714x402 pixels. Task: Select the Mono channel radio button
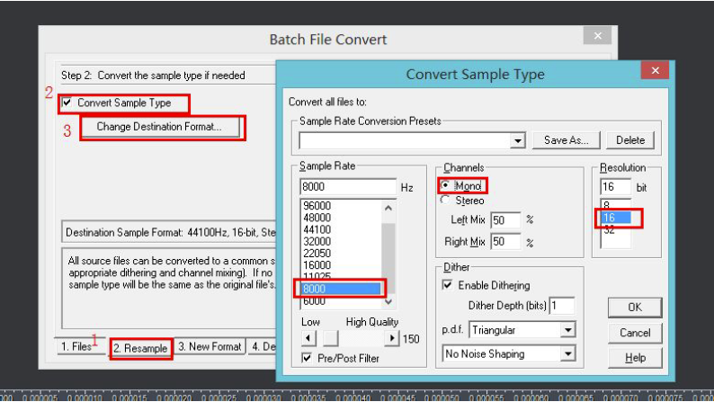click(x=445, y=186)
